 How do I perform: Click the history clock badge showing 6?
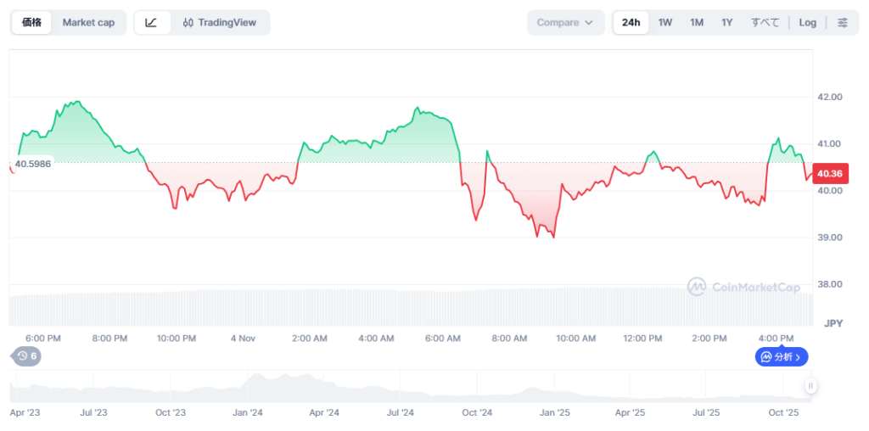click(x=25, y=356)
